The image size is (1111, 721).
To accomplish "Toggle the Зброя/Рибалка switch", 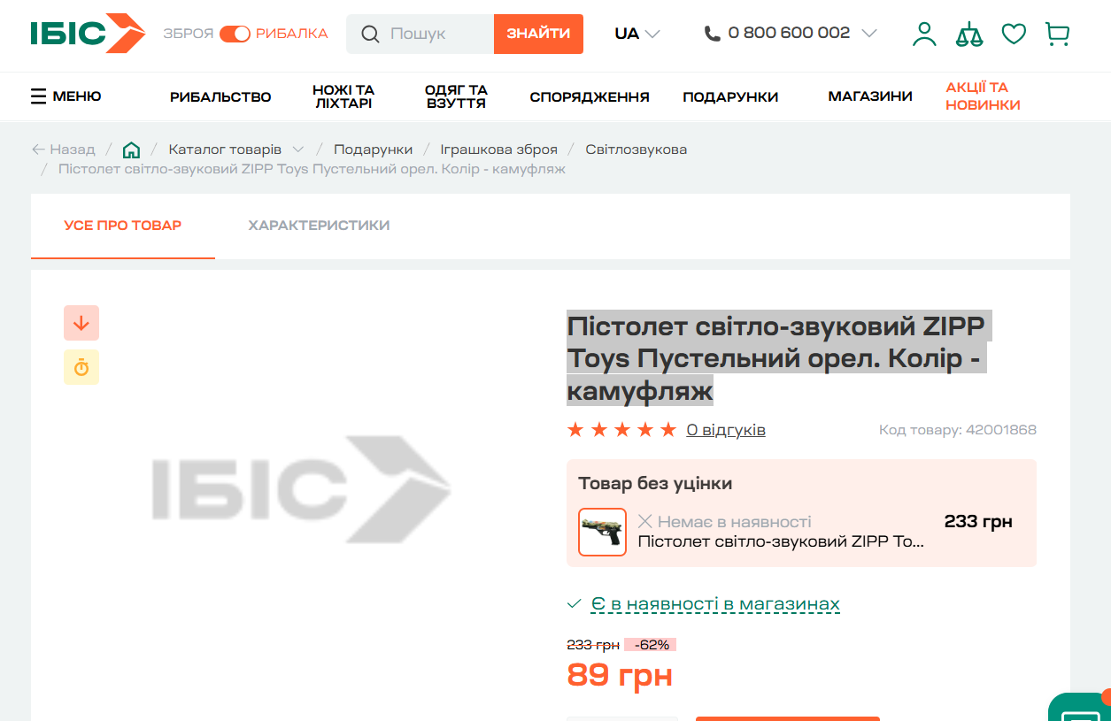I will coord(235,34).
